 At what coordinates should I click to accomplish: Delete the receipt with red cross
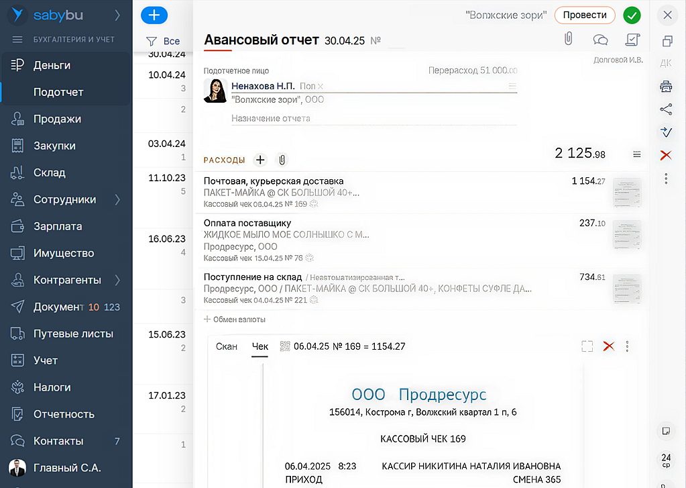pos(609,346)
